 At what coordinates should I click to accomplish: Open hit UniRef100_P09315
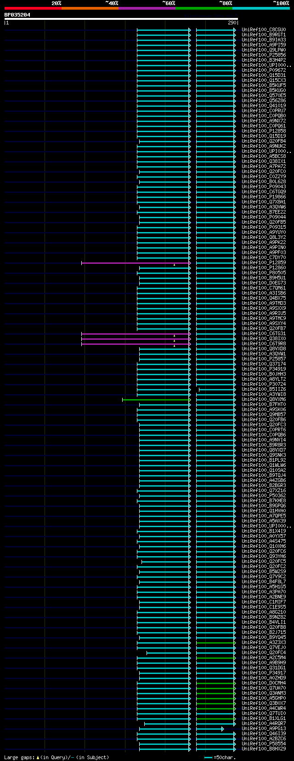(264, 227)
